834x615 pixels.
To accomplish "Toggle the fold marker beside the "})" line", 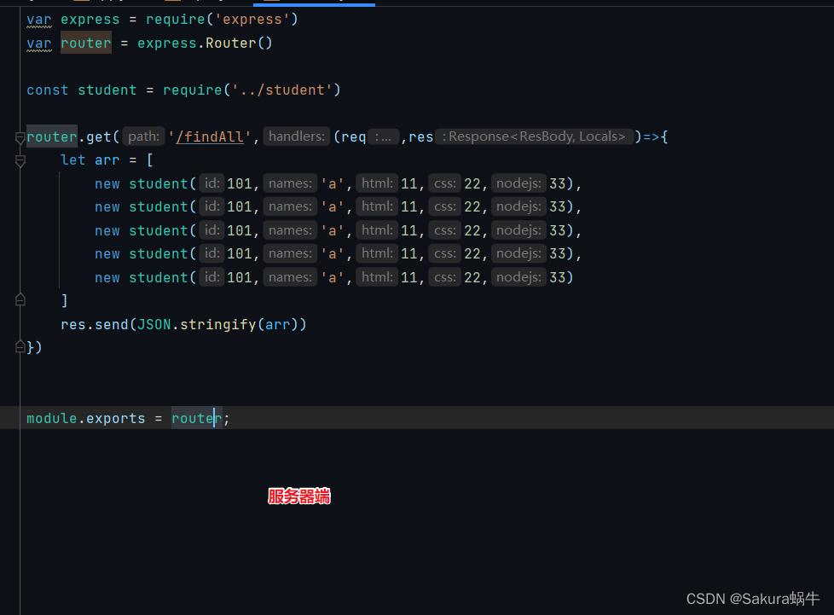I will (x=19, y=346).
